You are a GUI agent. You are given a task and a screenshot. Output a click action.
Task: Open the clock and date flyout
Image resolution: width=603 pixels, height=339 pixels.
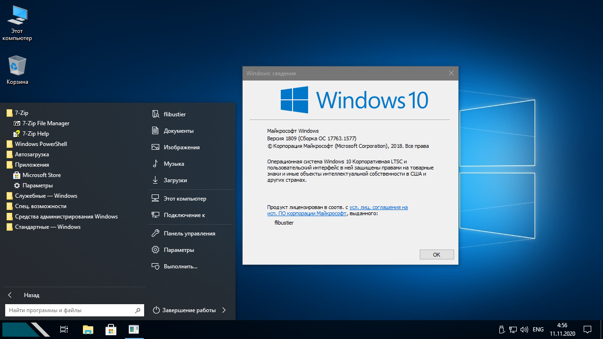click(562, 330)
